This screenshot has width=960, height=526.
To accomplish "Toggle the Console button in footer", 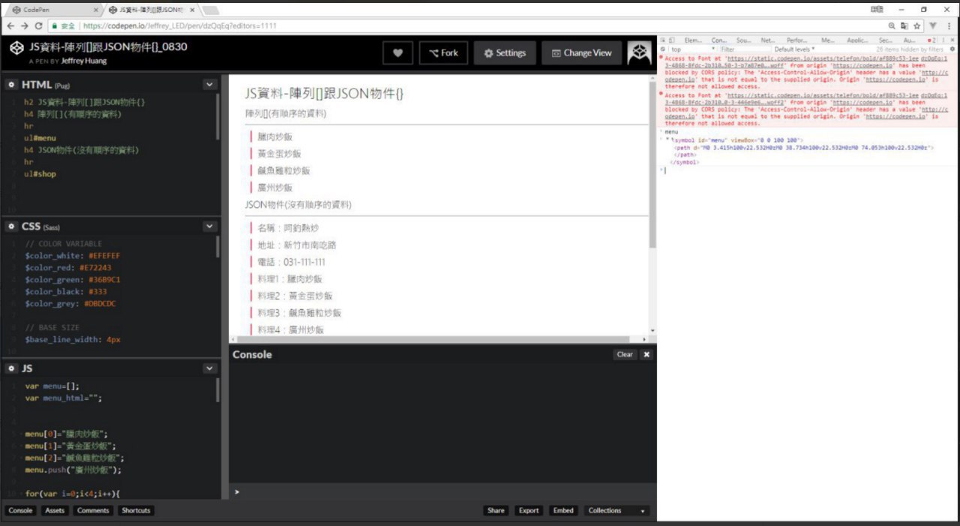I will point(20,510).
